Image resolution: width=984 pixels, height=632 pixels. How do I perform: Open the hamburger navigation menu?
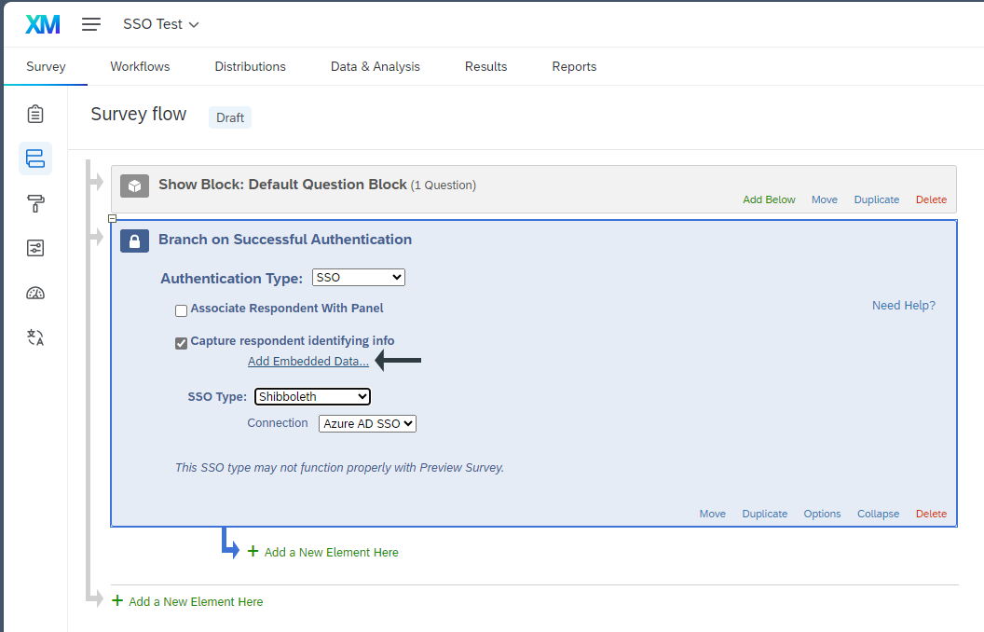pyautogui.click(x=91, y=24)
